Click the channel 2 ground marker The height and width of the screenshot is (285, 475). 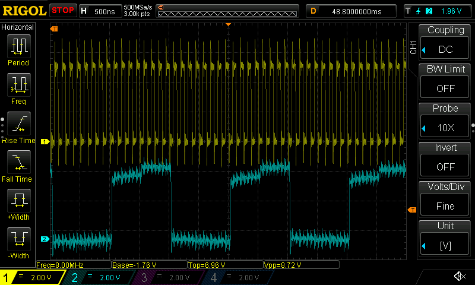45,239
